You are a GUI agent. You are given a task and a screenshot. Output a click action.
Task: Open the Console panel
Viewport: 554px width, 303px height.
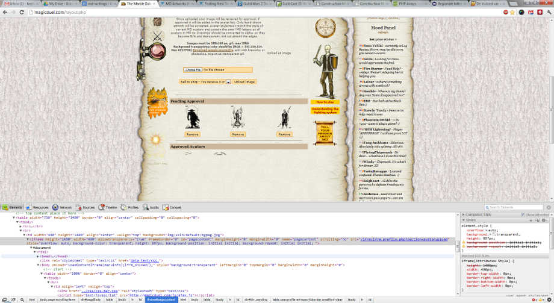[x=172, y=208]
